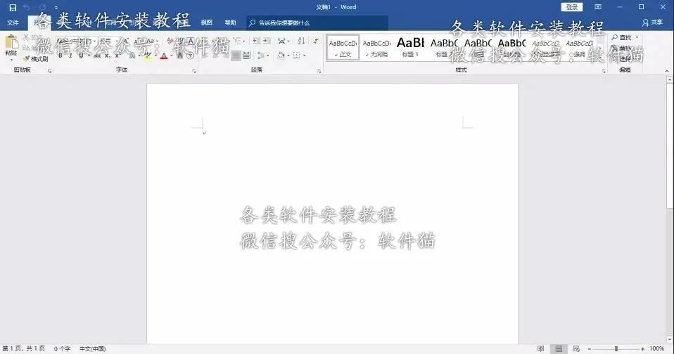Select the 无间隔 style
The image size is (674, 354).
pyautogui.click(x=376, y=48)
